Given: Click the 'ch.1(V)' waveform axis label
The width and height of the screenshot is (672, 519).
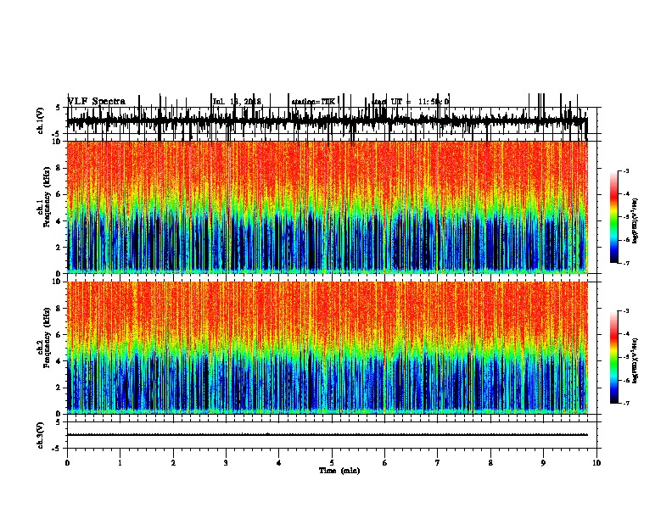Looking at the screenshot, I should [x=41, y=120].
